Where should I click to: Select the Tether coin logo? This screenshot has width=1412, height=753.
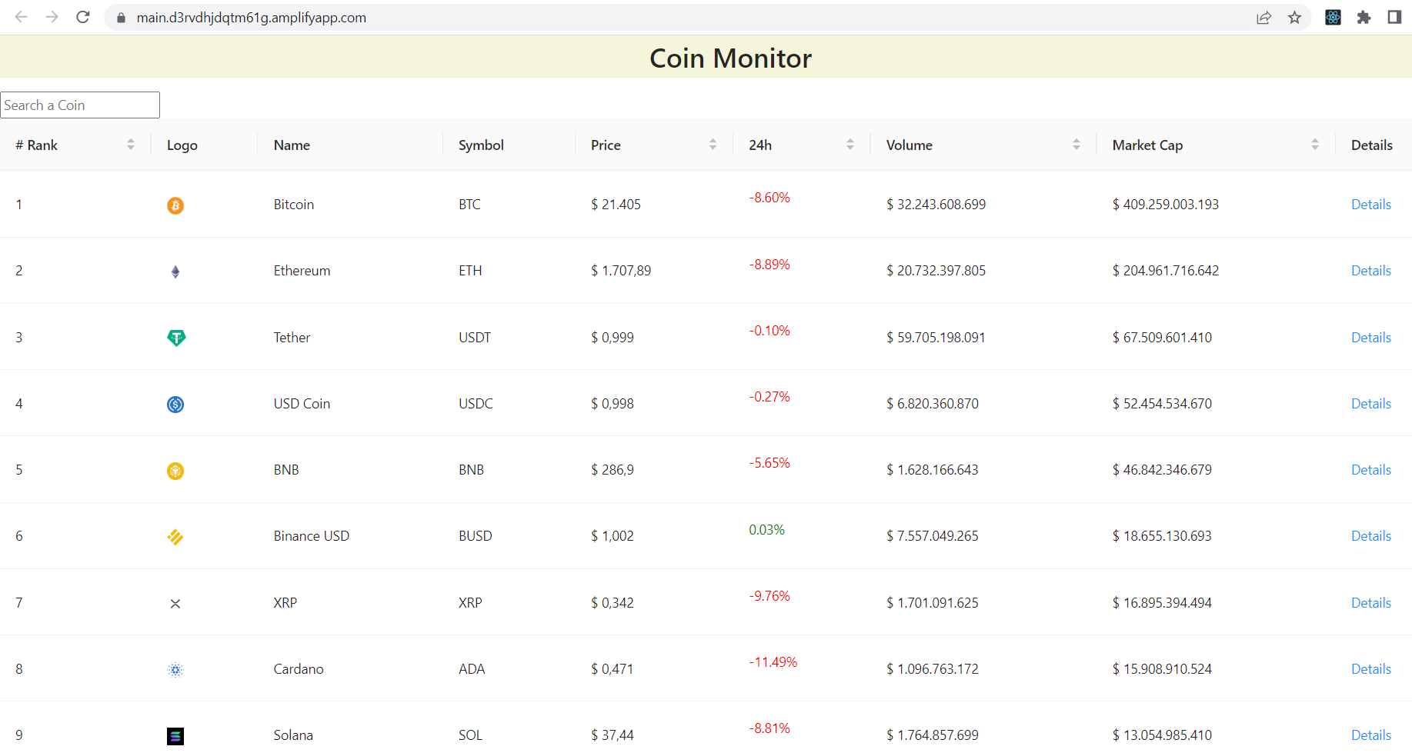[x=175, y=337]
